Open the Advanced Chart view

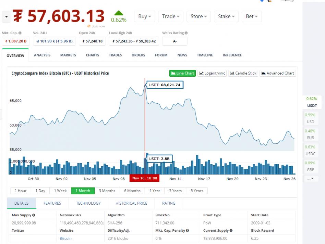(278, 73)
